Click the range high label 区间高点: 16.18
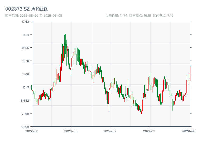Screen dimensions: 211x158 [140, 16]
